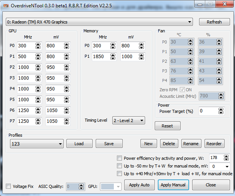Click the Memory P1 mV spinner arrows
The width and height of the screenshot is (235, 196).
[x=141, y=57]
